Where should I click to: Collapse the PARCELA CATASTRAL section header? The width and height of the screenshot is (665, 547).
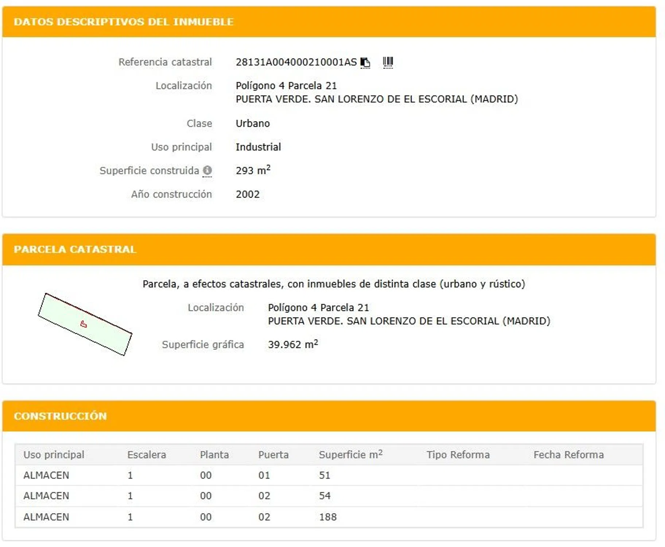point(75,249)
